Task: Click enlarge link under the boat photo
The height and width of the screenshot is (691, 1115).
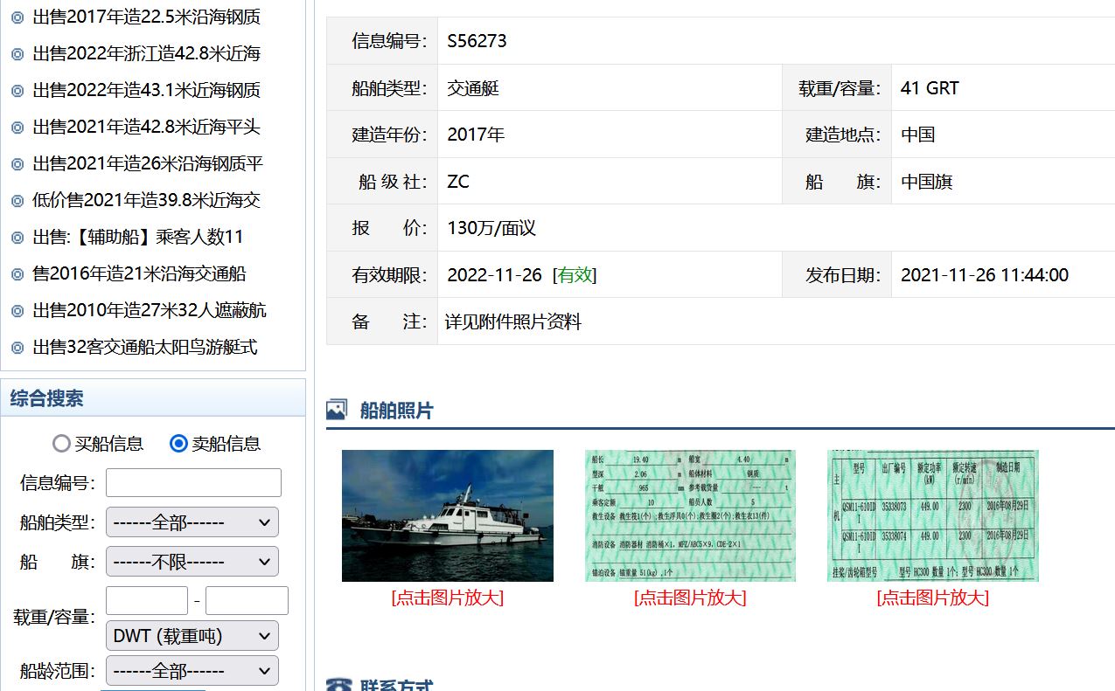Action: tap(447, 598)
